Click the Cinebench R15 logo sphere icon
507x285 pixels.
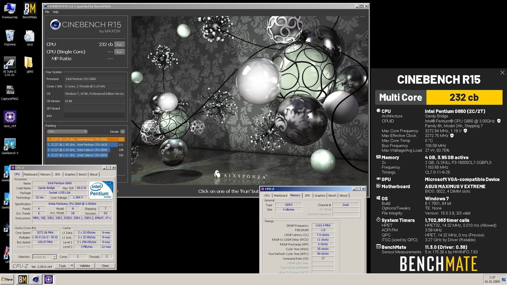coord(55,25)
